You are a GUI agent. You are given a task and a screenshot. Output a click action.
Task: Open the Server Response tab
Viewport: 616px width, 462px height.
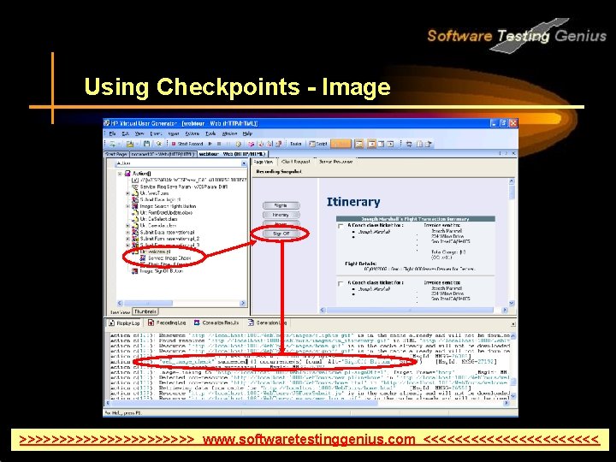[336, 162]
